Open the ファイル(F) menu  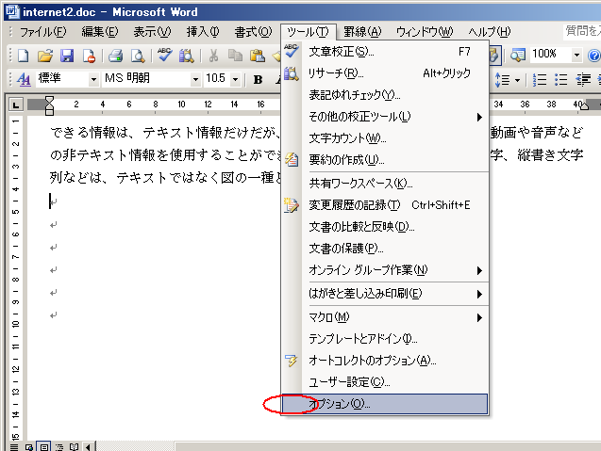(x=43, y=32)
